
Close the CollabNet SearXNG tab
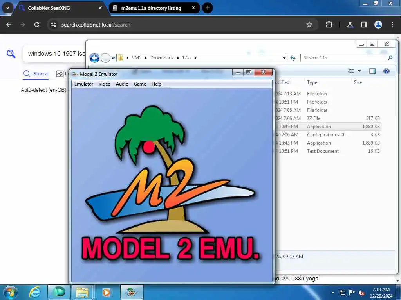tap(100, 8)
